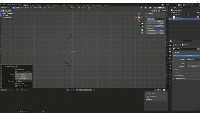Open the World properties tab icon

(x=170, y=62)
